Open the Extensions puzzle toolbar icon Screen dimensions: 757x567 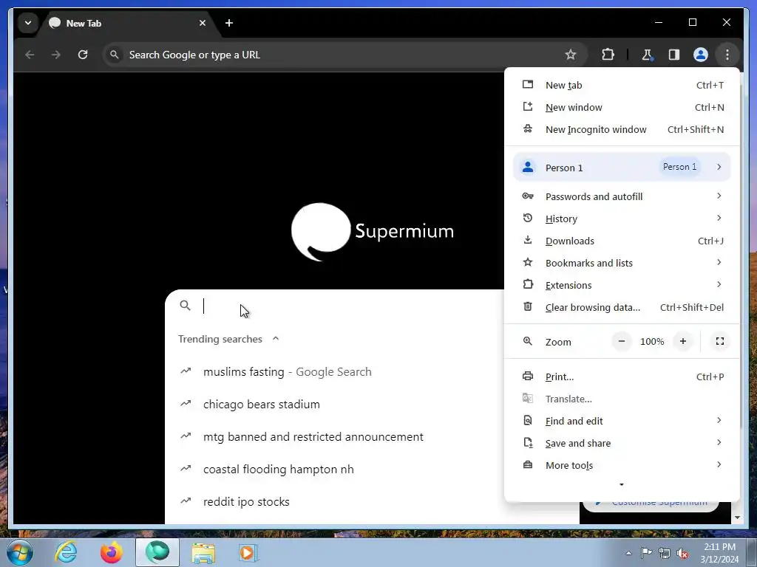tap(608, 55)
